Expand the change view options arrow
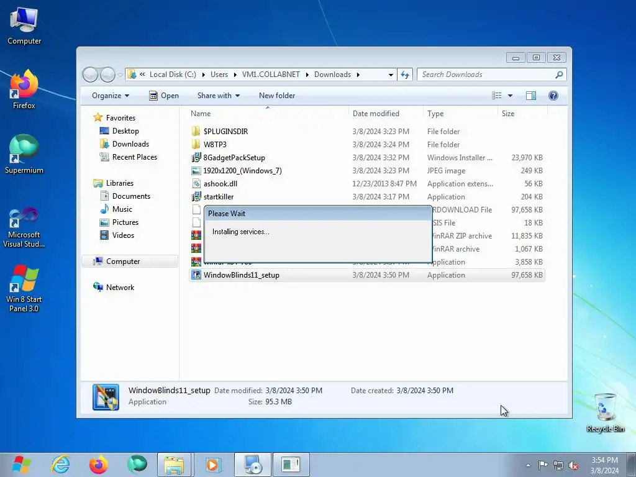This screenshot has width=636, height=477. pos(510,96)
